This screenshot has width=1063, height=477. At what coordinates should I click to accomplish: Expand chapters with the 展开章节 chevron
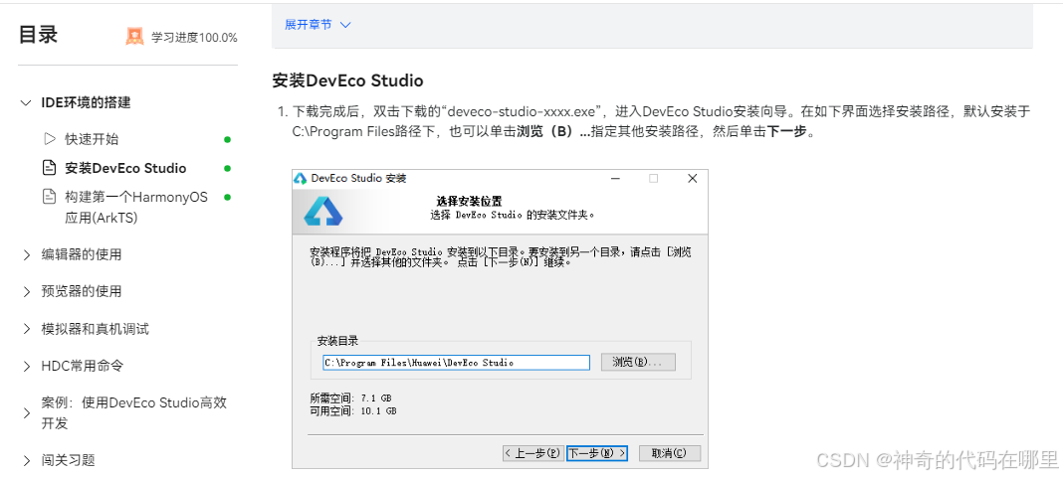coord(345,25)
